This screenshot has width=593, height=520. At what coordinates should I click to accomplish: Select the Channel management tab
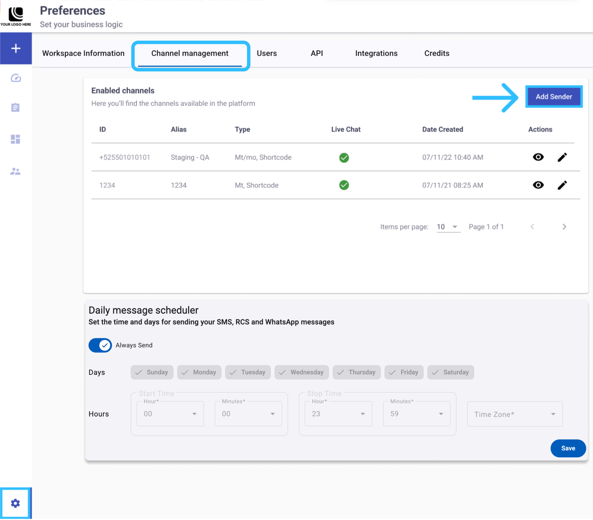click(190, 53)
